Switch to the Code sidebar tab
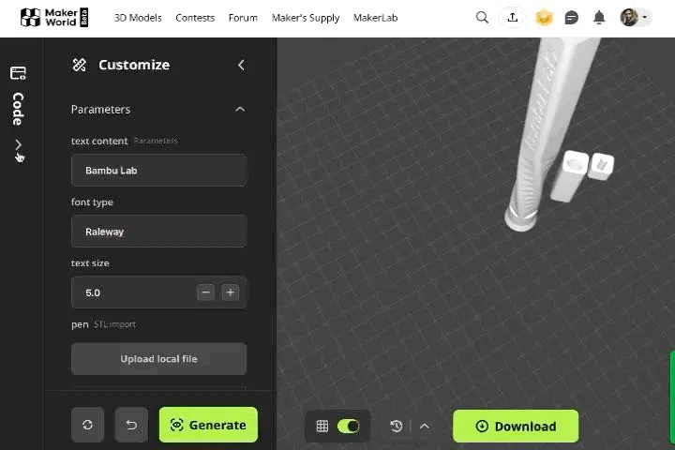 point(18,109)
